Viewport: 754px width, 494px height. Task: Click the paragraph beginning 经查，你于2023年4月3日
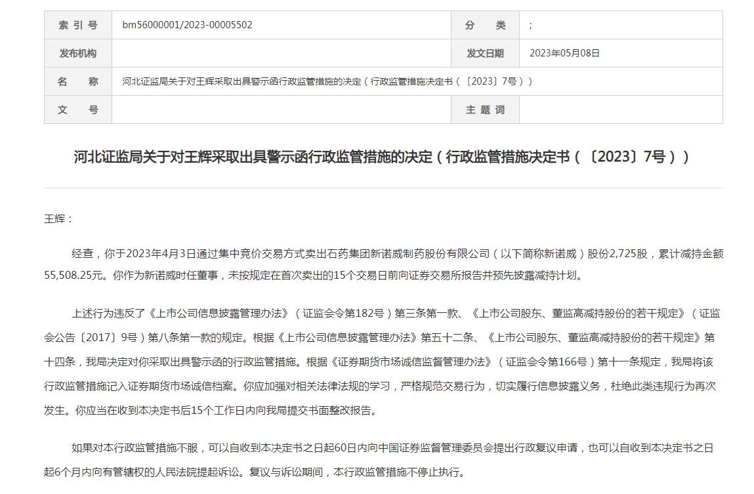click(x=384, y=264)
